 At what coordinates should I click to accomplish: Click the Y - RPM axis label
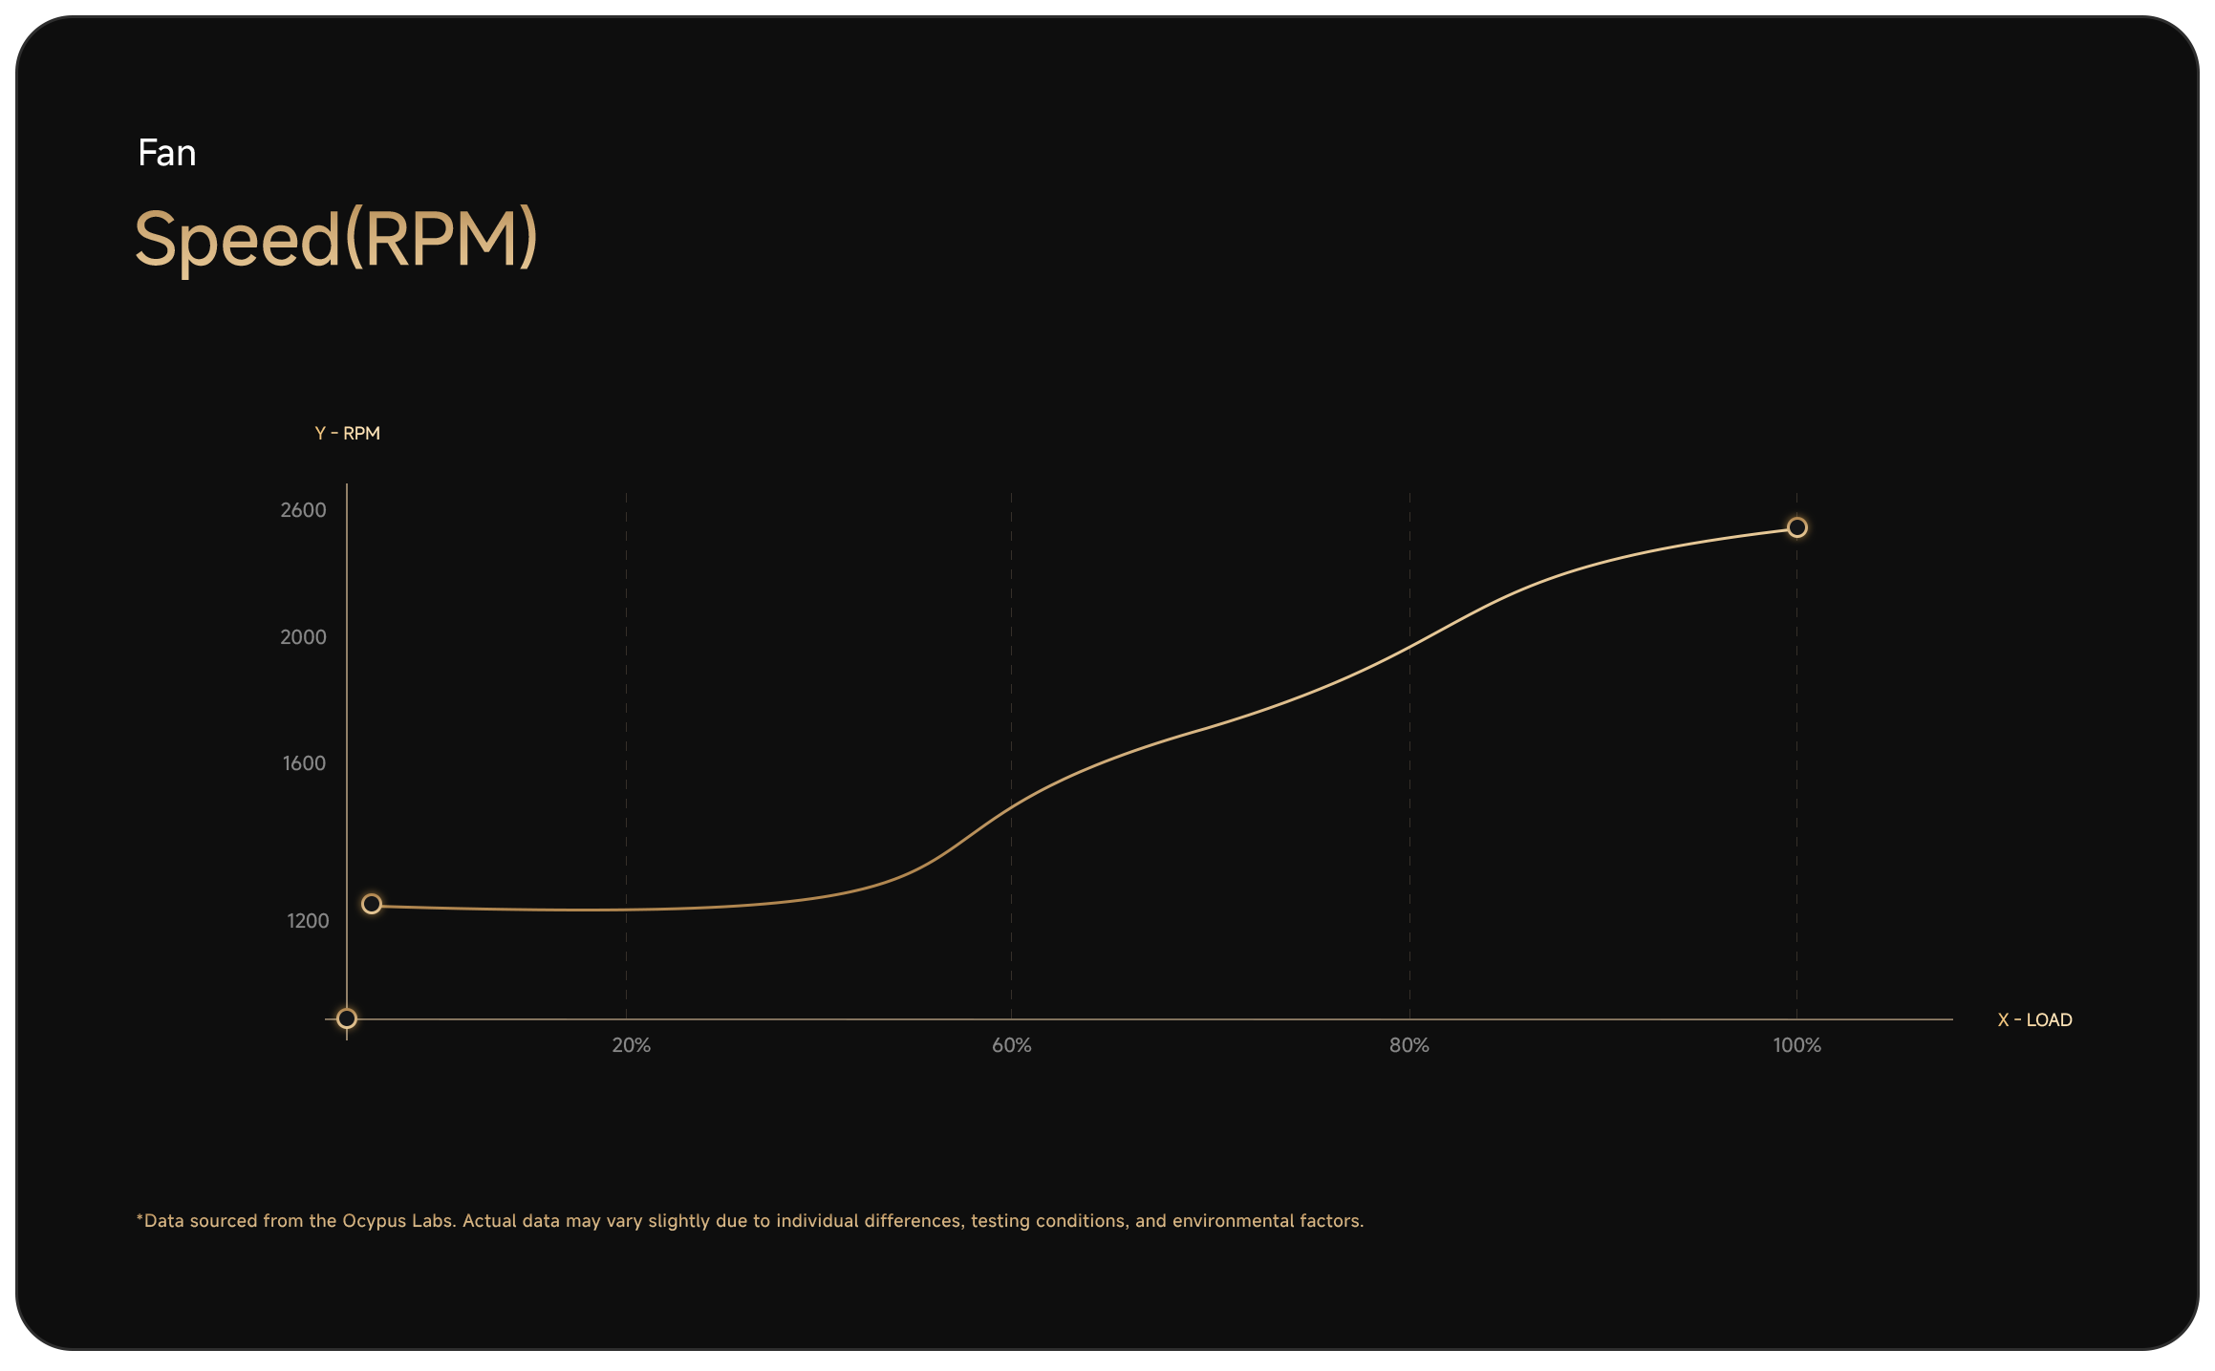348,434
